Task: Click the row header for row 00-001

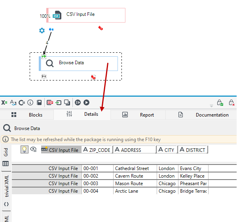Action: pyautogui.click(x=47, y=168)
